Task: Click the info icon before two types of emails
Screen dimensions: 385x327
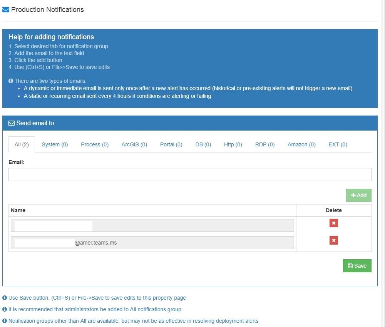Action: (x=10, y=81)
